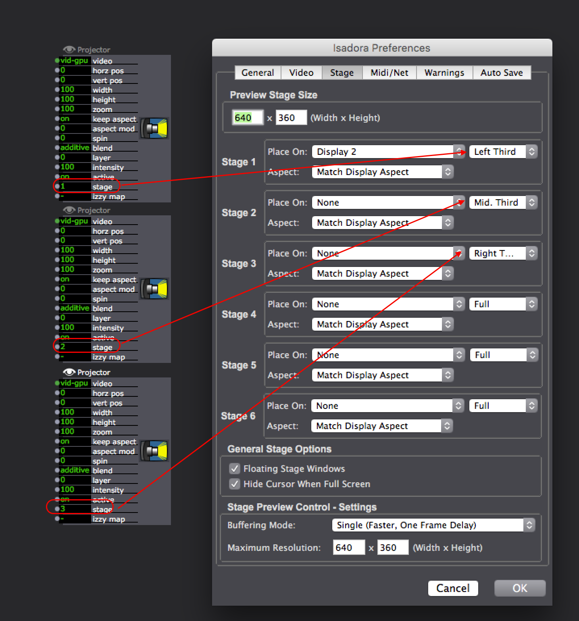Screen dimensions: 579x621
Task: Open the General preferences tab
Action: coord(258,73)
